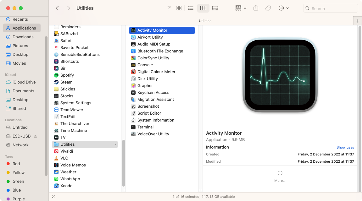Select the AirPort Utility icon
This screenshot has width=362, height=201.
[133, 37]
